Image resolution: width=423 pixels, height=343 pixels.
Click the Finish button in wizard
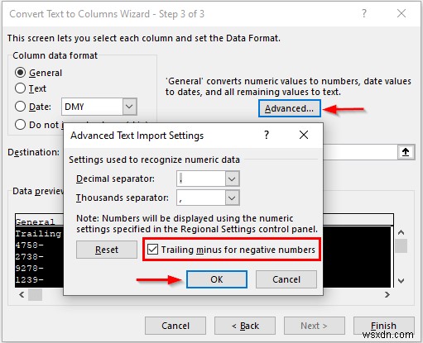tap(383, 326)
